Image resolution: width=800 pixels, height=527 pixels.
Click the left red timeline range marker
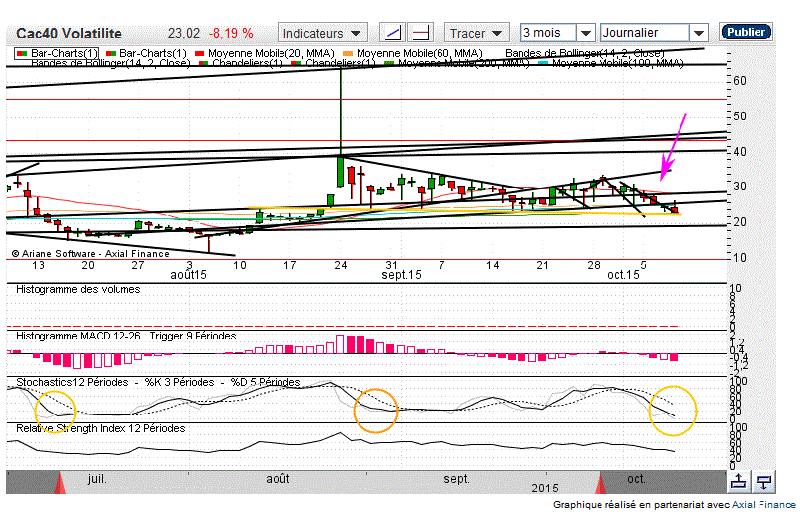point(60,483)
